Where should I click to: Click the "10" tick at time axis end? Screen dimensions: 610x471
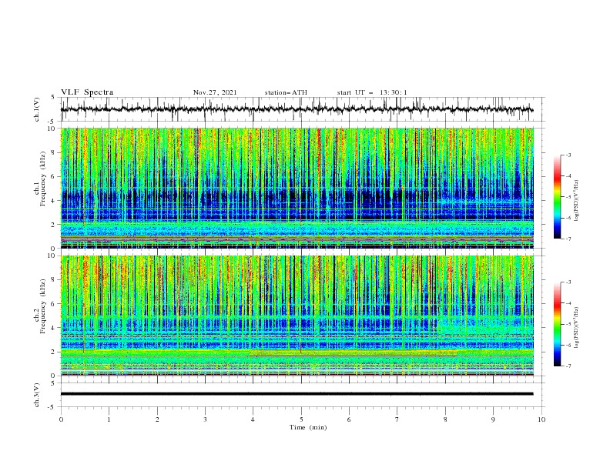click(541, 419)
